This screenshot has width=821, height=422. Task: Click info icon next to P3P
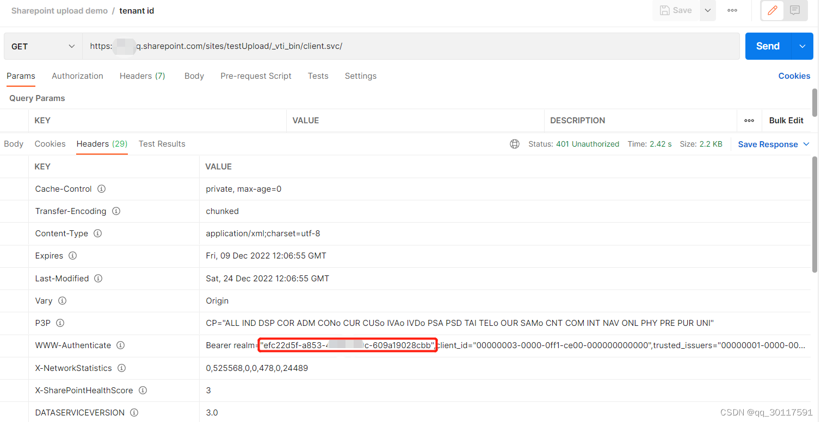60,323
